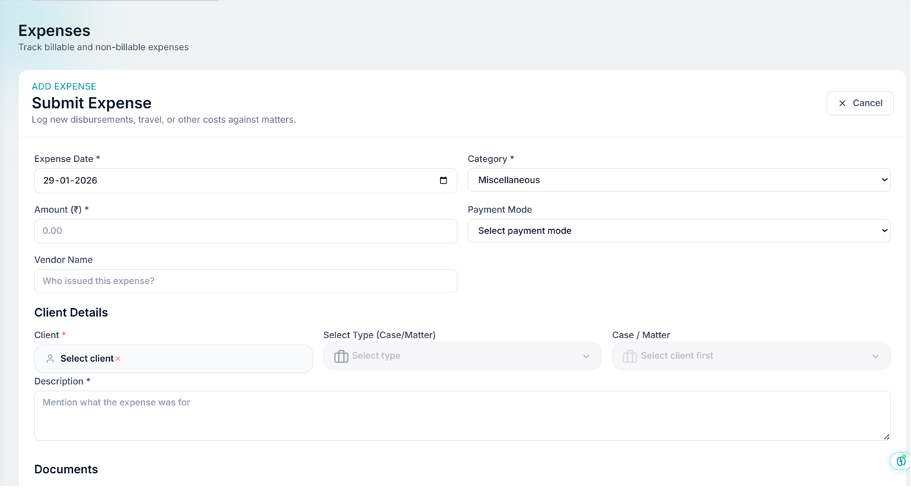Click the briefcase icon in Case/Matter field
Viewport: 911px width, 488px height.
point(630,356)
